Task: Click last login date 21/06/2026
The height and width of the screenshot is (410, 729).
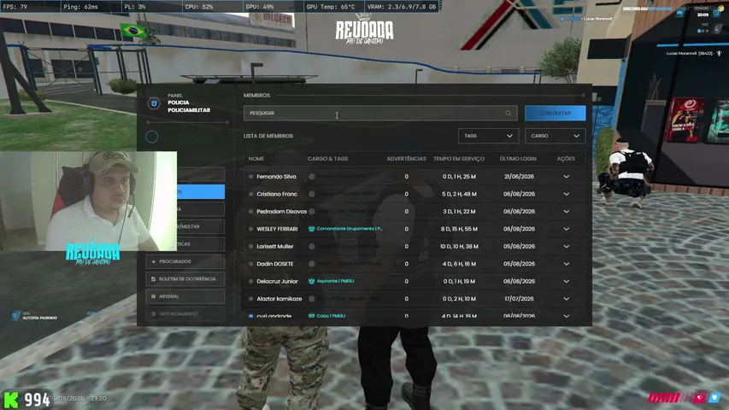Action: click(519, 177)
